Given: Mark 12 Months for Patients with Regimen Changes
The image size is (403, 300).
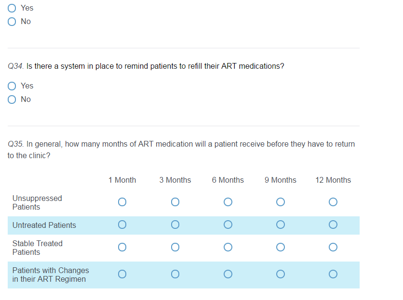Looking at the screenshot, I should point(333,274).
